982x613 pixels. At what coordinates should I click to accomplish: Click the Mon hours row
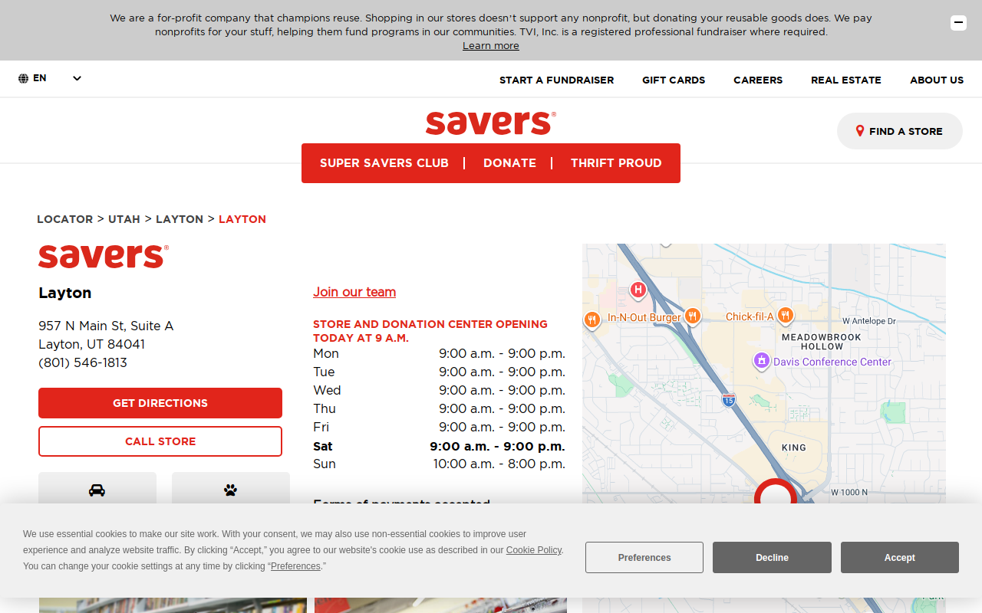pyautogui.click(x=439, y=353)
